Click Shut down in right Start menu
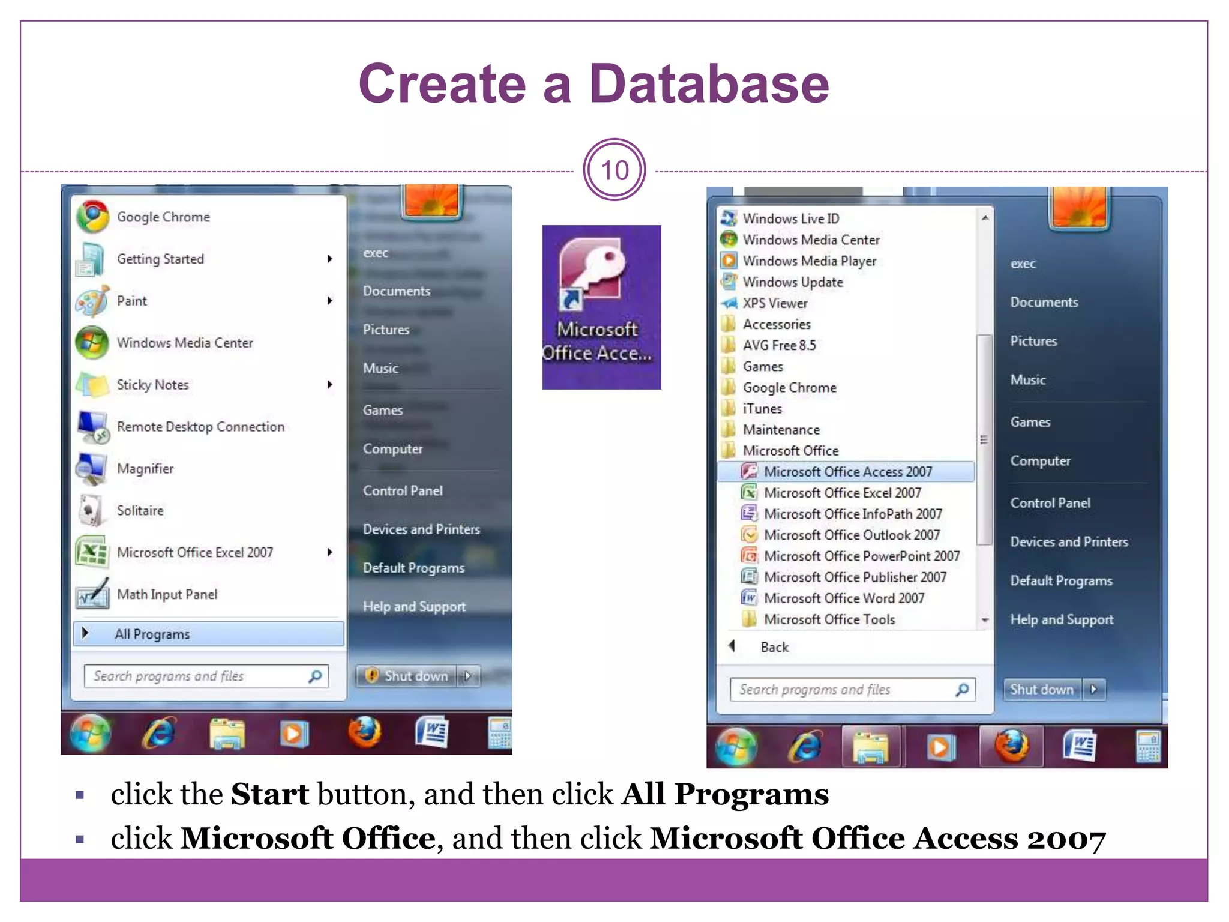Screen dimensions: 1229x922 pyautogui.click(x=1042, y=689)
